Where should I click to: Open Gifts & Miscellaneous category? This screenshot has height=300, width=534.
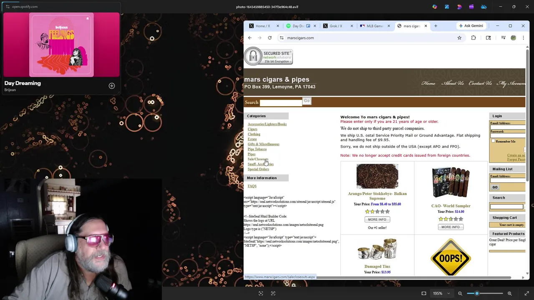263,144
